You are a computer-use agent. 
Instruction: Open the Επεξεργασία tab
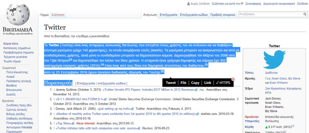(168, 15)
